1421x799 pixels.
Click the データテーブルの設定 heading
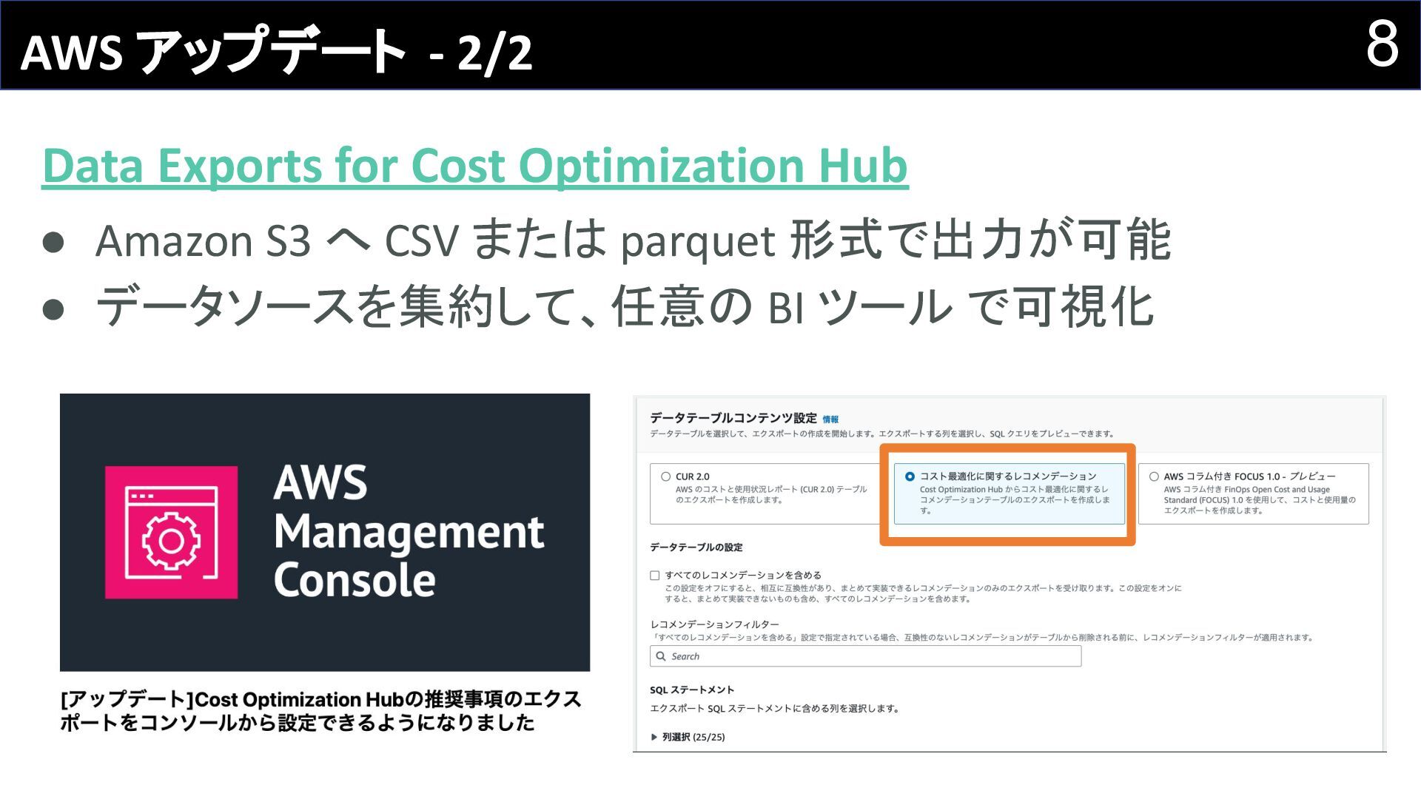click(x=696, y=547)
